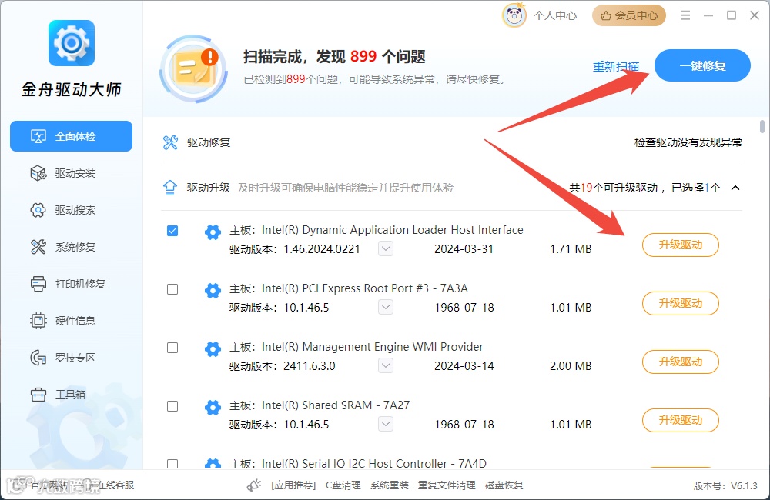Check Management Engine WMI Provider checkbox

pos(172,348)
